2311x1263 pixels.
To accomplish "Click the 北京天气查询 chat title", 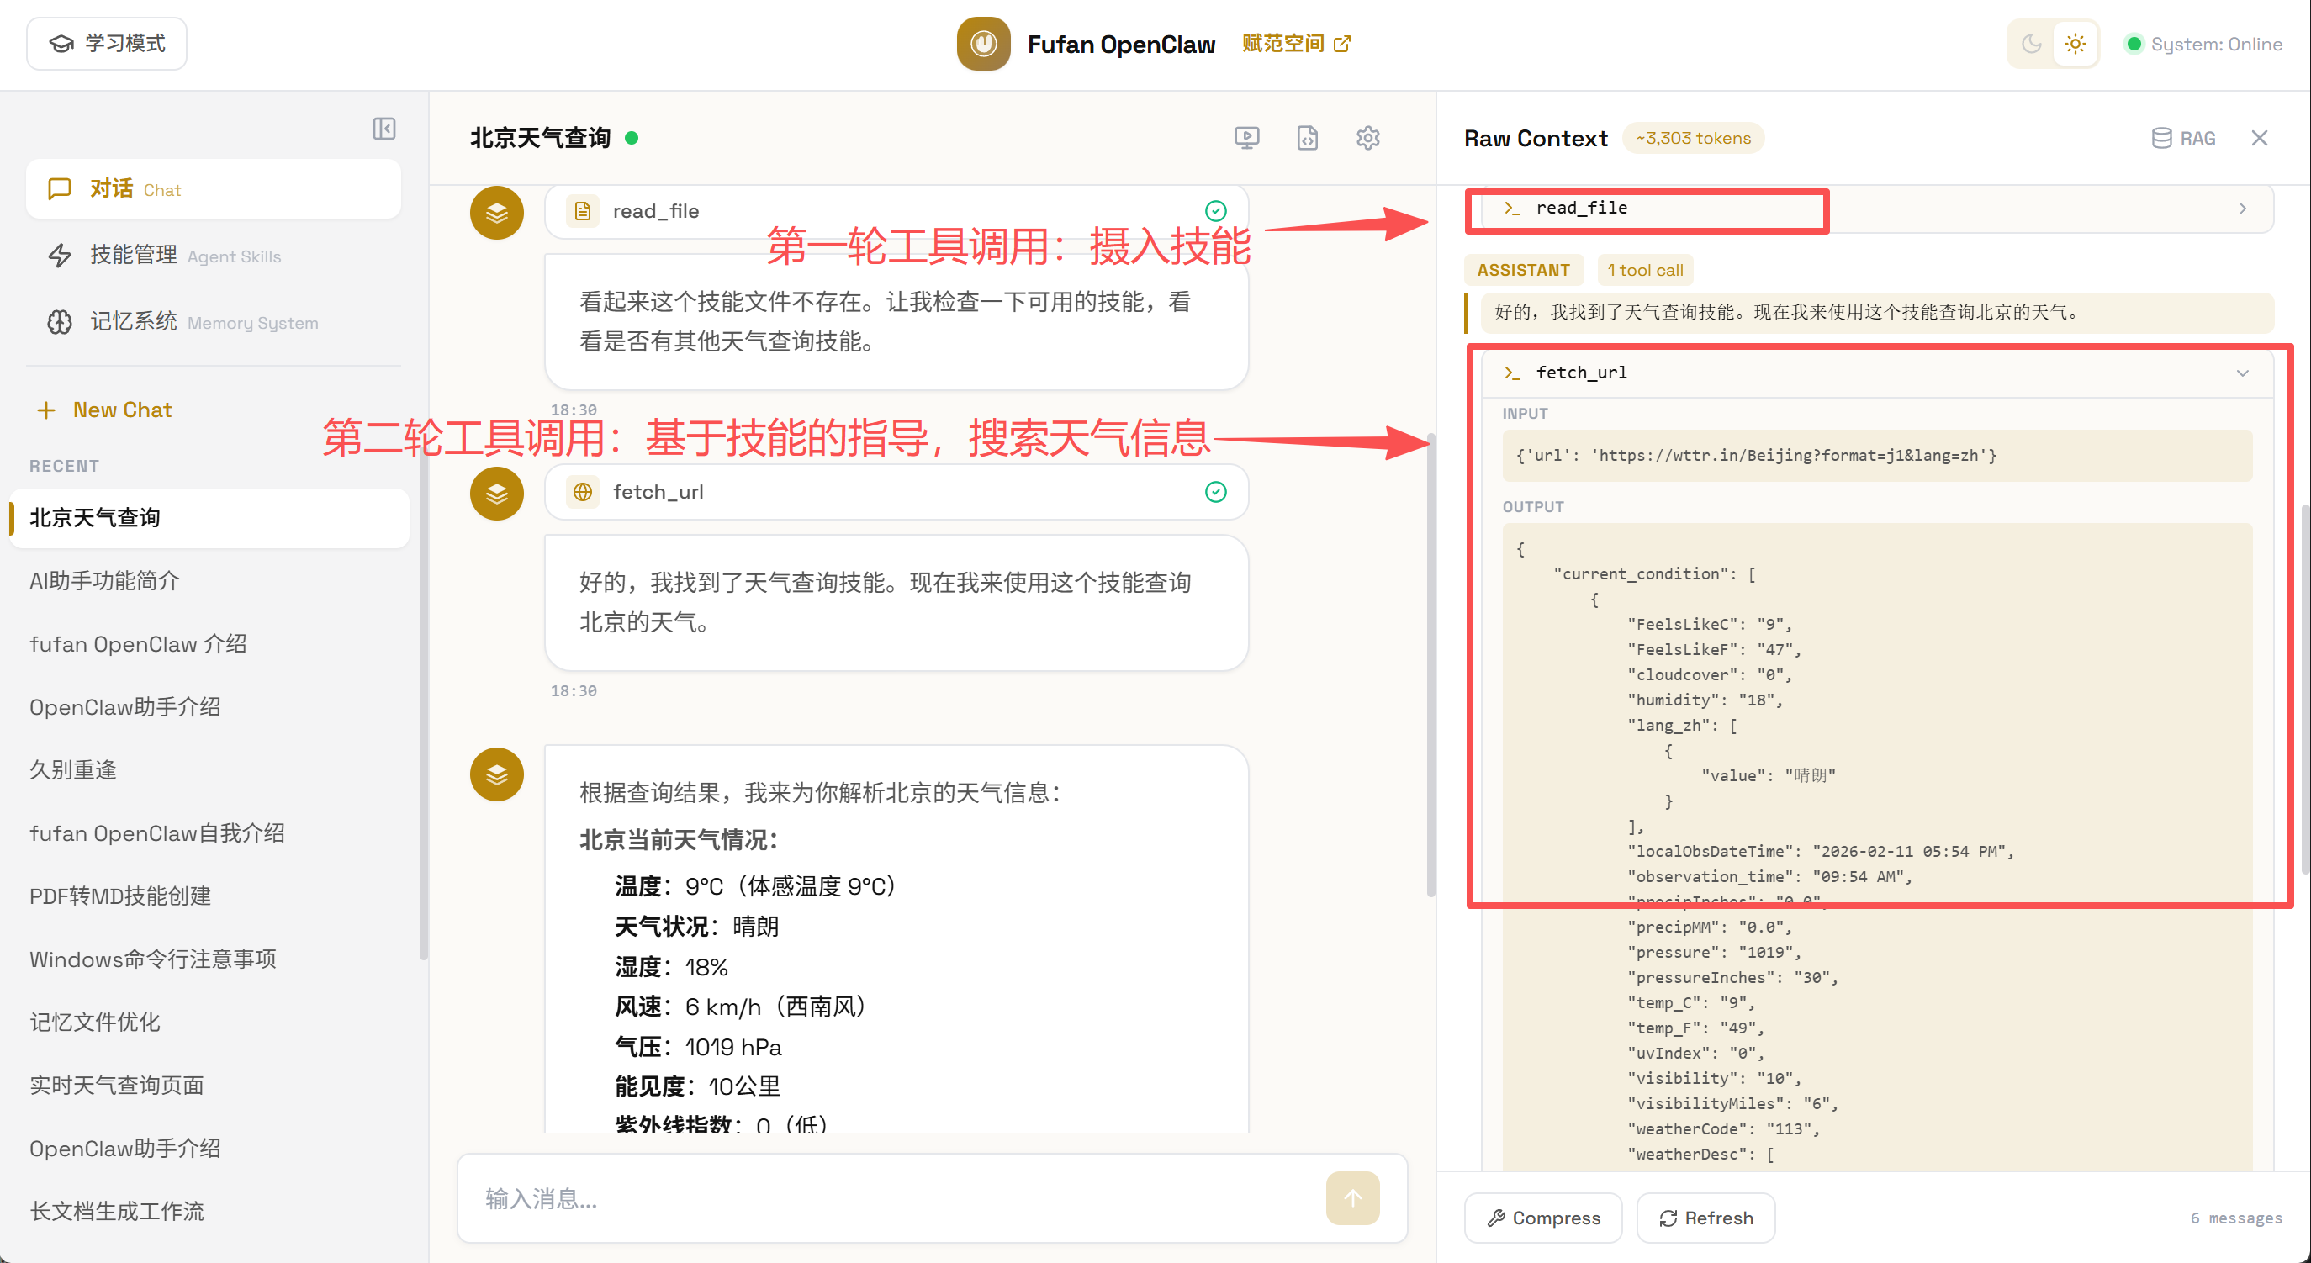I will pos(540,138).
